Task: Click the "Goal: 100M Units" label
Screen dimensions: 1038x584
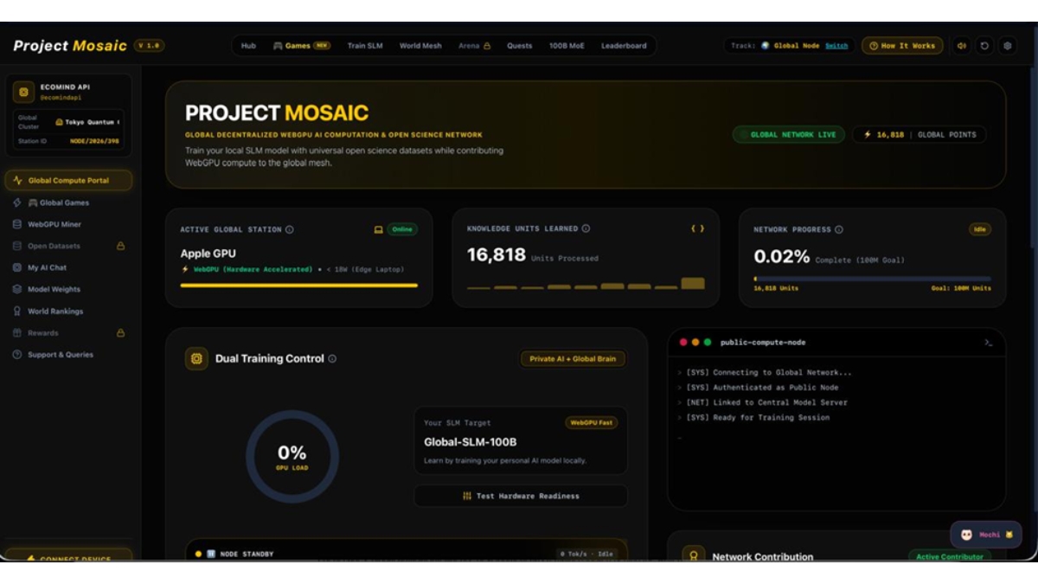Action: (961, 288)
